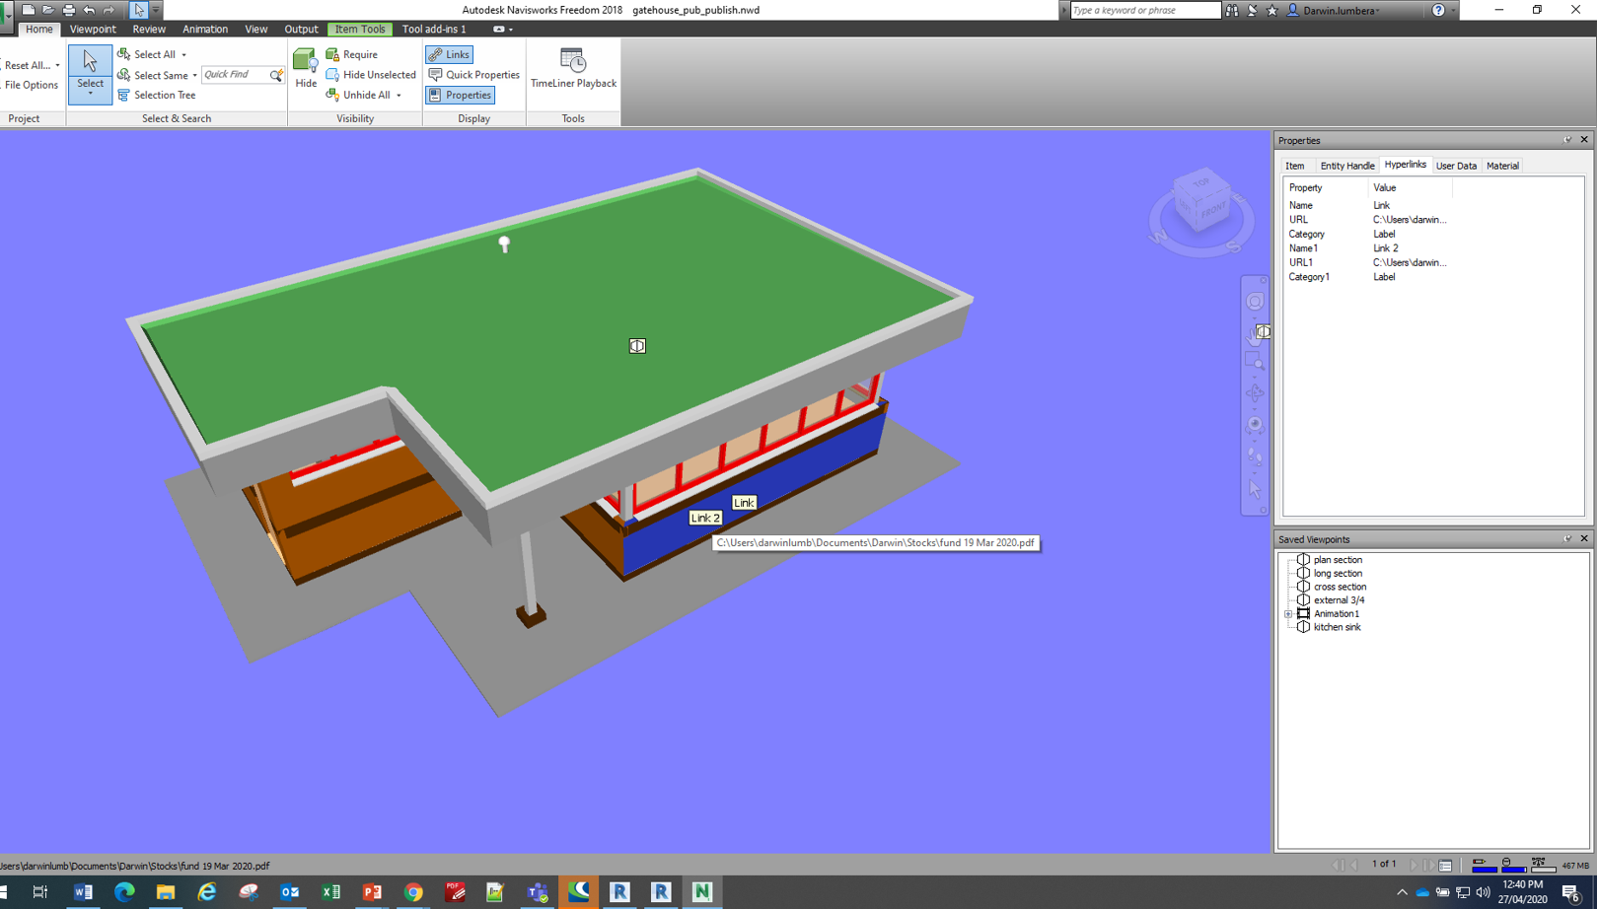1597x909 pixels.
Task: Expand the Select All dropdown arrow
Action: 183,55
